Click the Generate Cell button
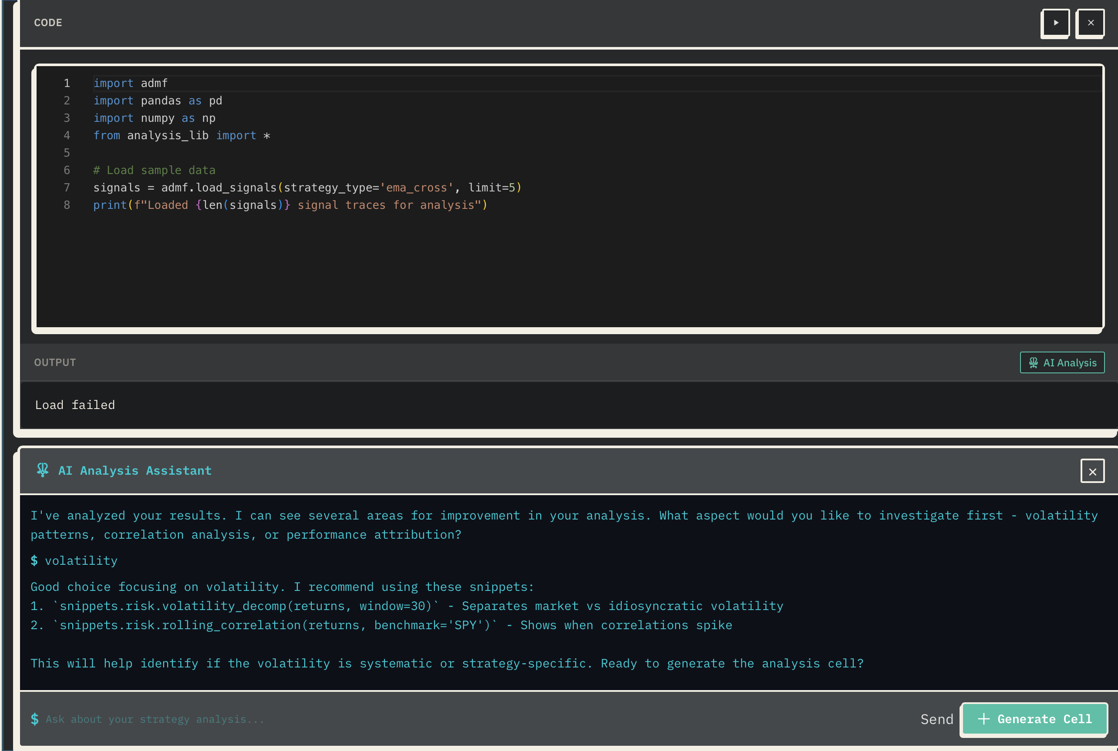Image resolution: width=1118 pixels, height=751 pixels. tap(1034, 719)
